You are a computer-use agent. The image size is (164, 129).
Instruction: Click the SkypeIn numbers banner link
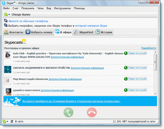[71, 101]
